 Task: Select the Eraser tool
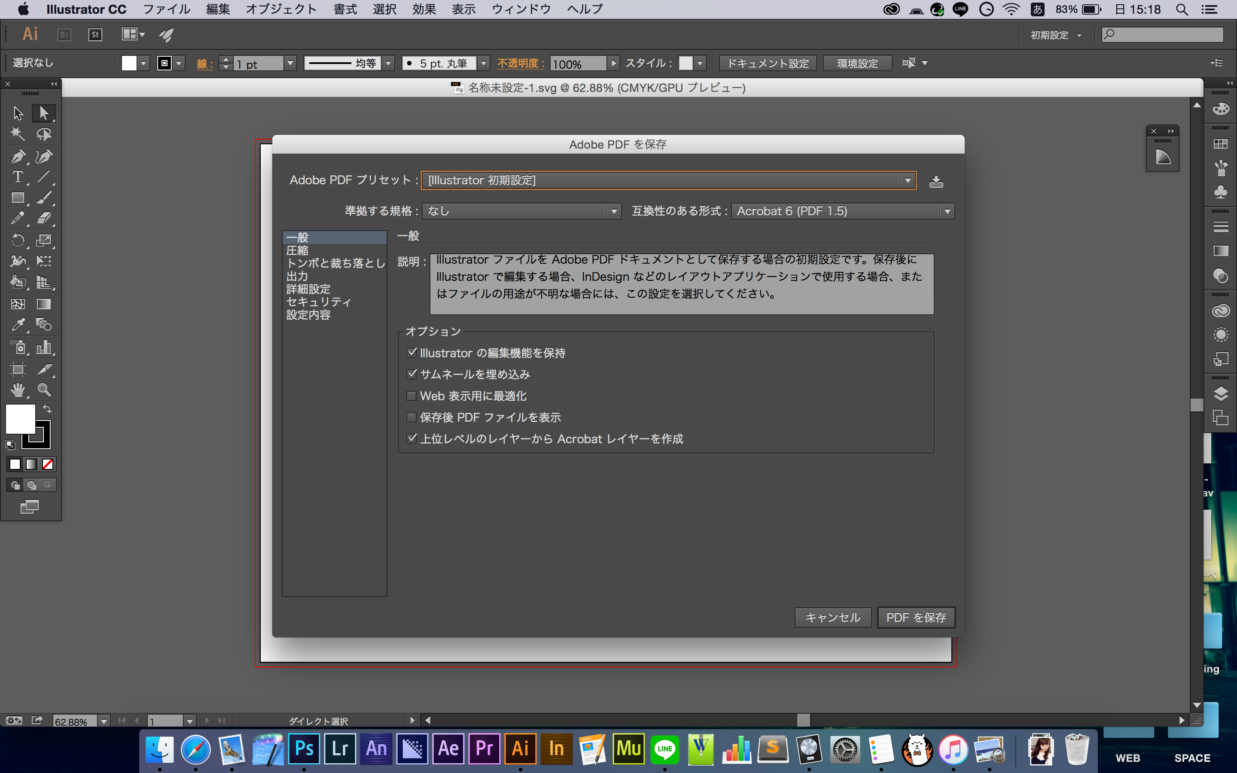44,219
